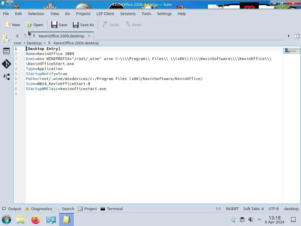Image resolution: width=301 pixels, height=226 pixels.
Task: Click the Redo toolbar button
Action: (133, 25)
